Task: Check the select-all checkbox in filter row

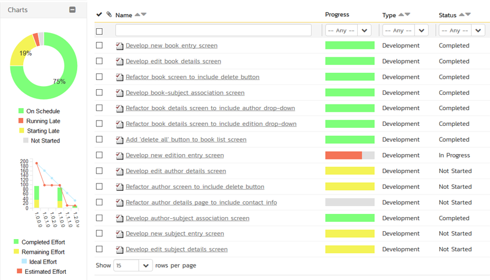Action: (99, 31)
